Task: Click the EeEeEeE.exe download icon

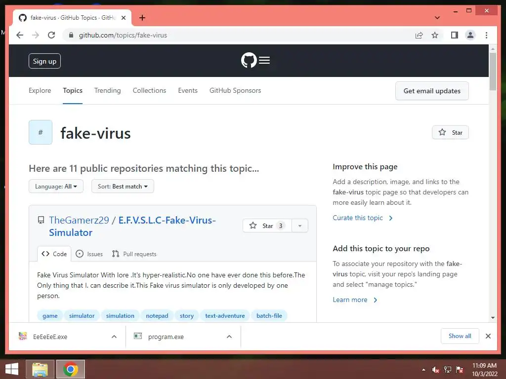Action: pos(23,336)
